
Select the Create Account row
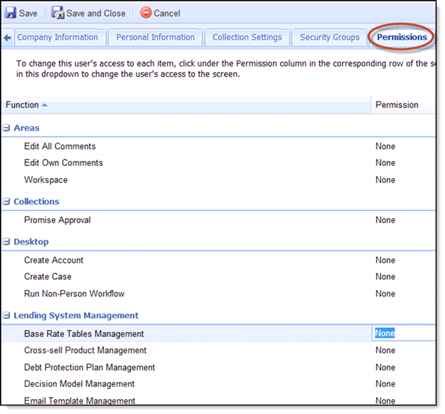coord(218,260)
